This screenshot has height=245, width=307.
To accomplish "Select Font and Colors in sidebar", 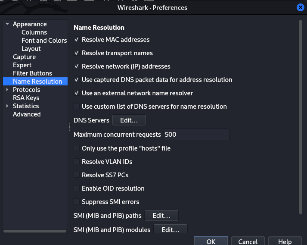I will (x=44, y=41).
